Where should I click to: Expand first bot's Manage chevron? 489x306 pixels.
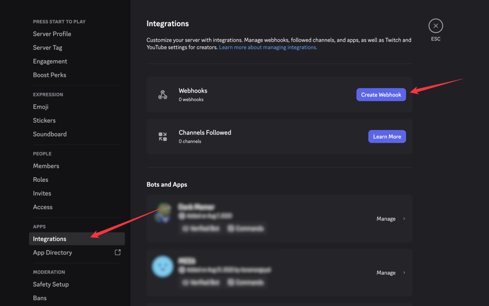coord(404,219)
